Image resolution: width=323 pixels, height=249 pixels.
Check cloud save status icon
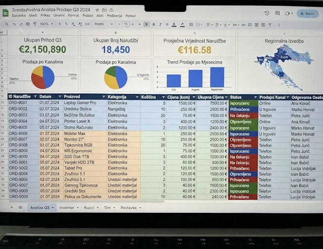click(x=112, y=10)
